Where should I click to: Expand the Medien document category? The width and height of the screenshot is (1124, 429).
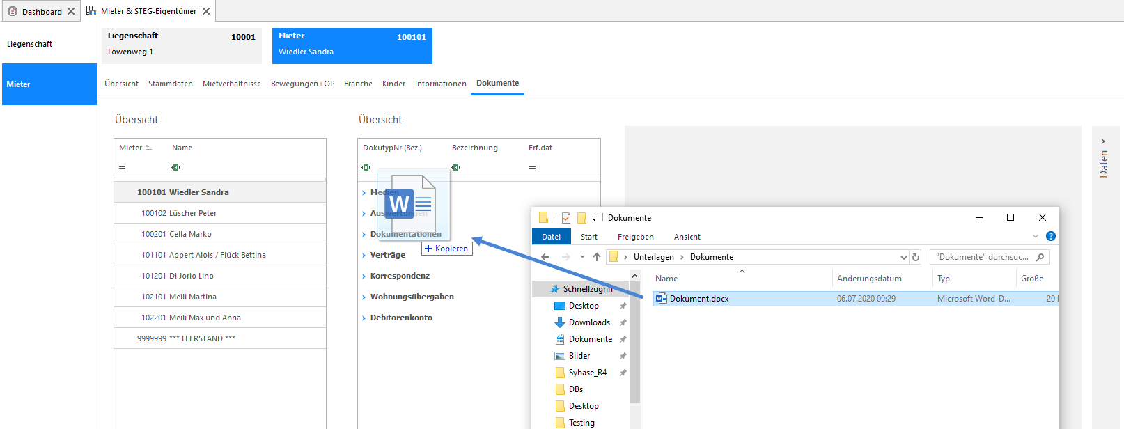pyautogui.click(x=364, y=193)
